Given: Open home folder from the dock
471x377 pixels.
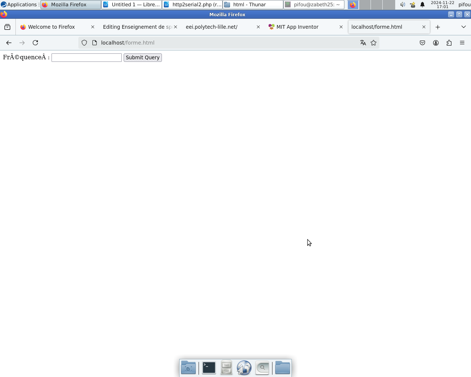Looking at the screenshot, I should click(x=283, y=367).
